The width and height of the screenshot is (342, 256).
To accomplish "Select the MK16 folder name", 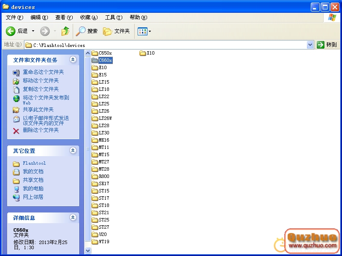I will 104,140.
